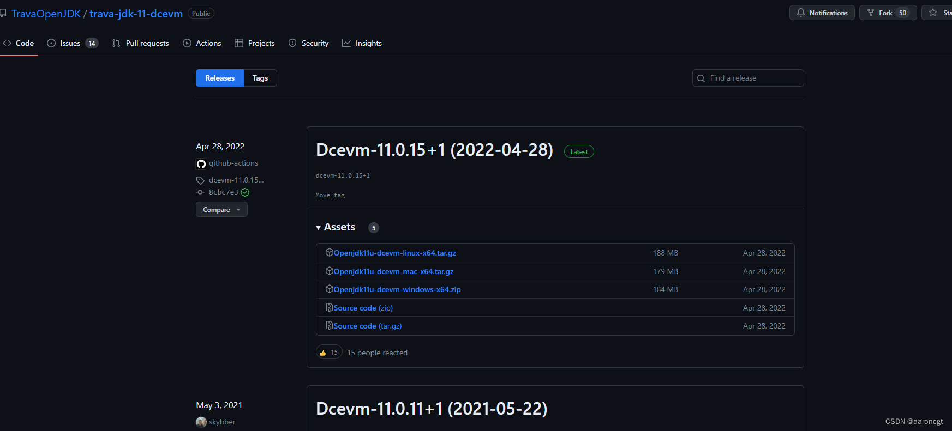Click the package icon for windows-x64 asset
The image size is (952, 431).
[x=330, y=289]
